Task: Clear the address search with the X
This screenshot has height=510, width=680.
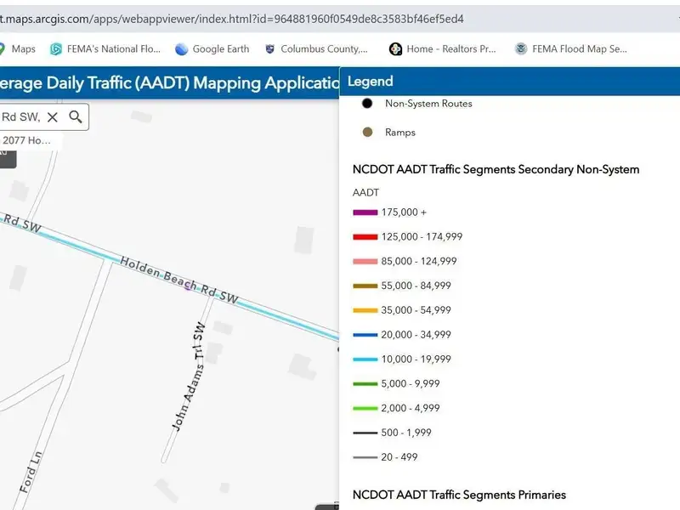Action: [x=53, y=117]
